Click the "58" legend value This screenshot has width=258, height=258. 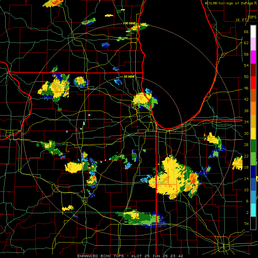pos(246,54)
